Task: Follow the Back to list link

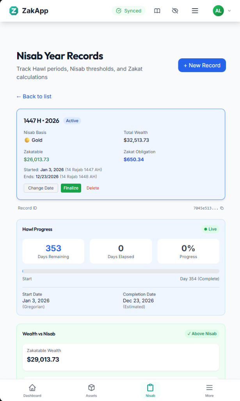Action: (34, 96)
